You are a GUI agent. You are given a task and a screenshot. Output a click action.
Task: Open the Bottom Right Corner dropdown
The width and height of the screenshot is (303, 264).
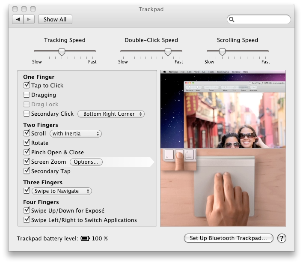point(111,114)
